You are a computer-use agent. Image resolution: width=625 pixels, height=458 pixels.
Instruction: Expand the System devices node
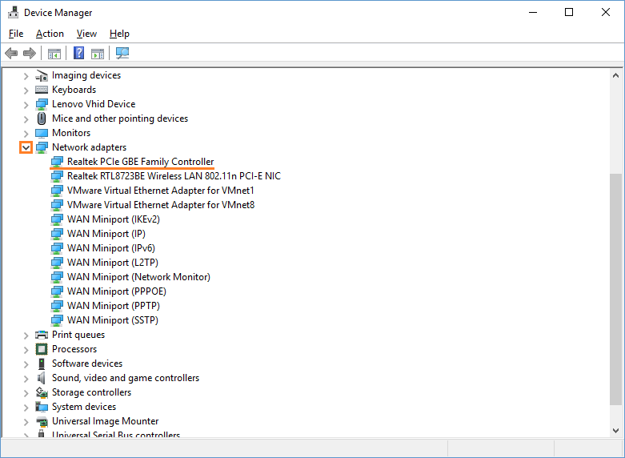(x=26, y=408)
